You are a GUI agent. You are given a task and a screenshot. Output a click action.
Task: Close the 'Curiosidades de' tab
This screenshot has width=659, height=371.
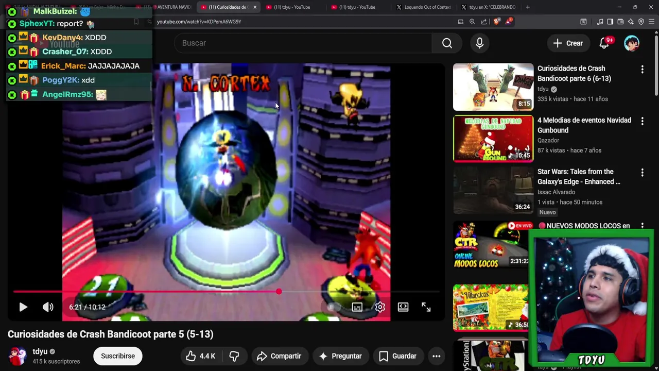click(x=254, y=7)
